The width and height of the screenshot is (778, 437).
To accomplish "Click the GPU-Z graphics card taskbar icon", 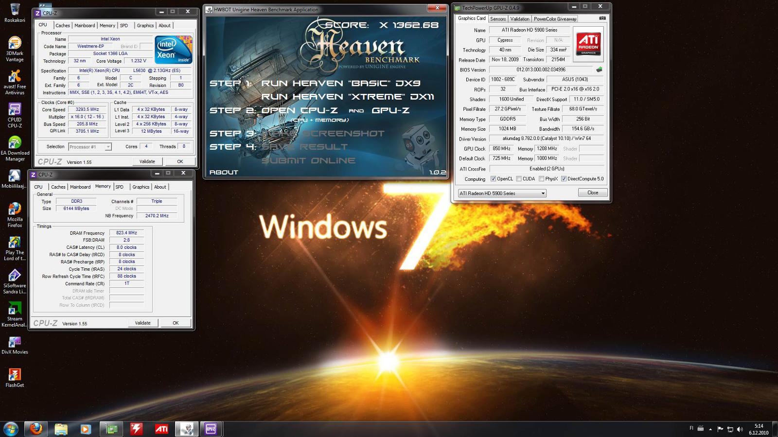I will tap(111, 429).
